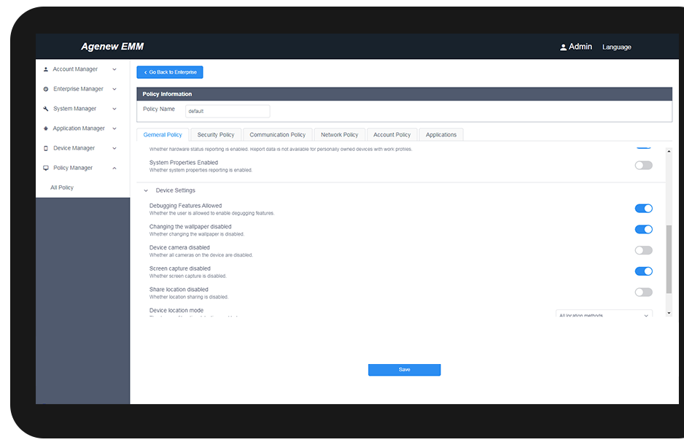Expand Enterprise Manager menu chevron
This screenshot has height=445, width=684.
pos(114,89)
